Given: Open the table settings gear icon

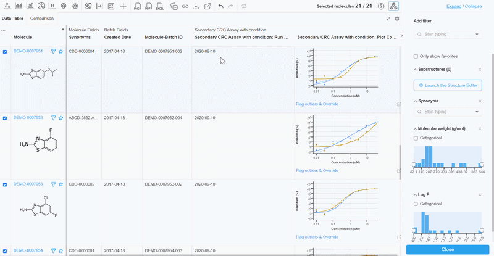Looking at the screenshot, I should click(x=397, y=19).
